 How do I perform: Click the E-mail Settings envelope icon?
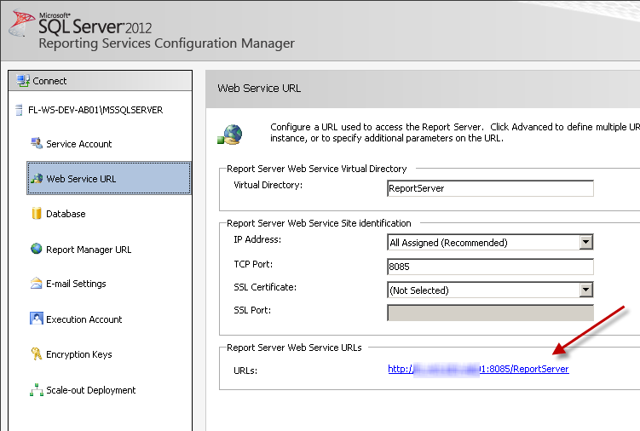(37, 283)
